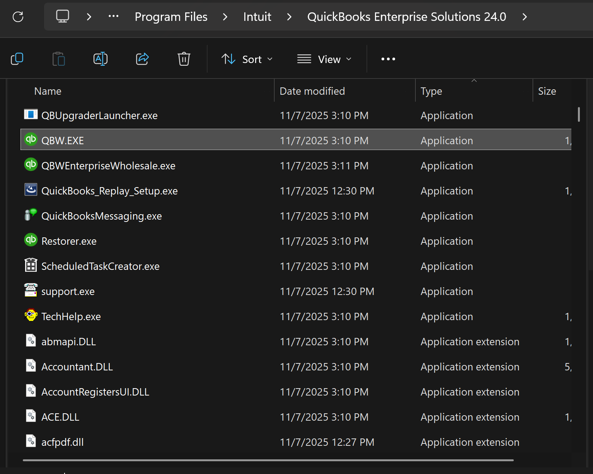Click the Share toolbar icon
Viewport: 593px width, 474px height.
142,59
